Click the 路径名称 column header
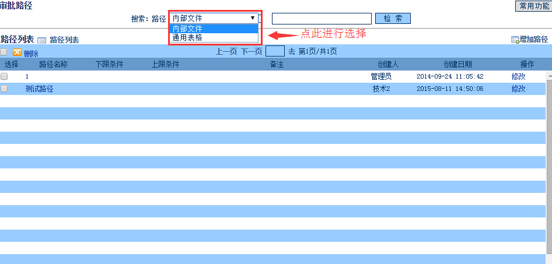This screenshot has height=264, width=552. [x=53, y=64]
